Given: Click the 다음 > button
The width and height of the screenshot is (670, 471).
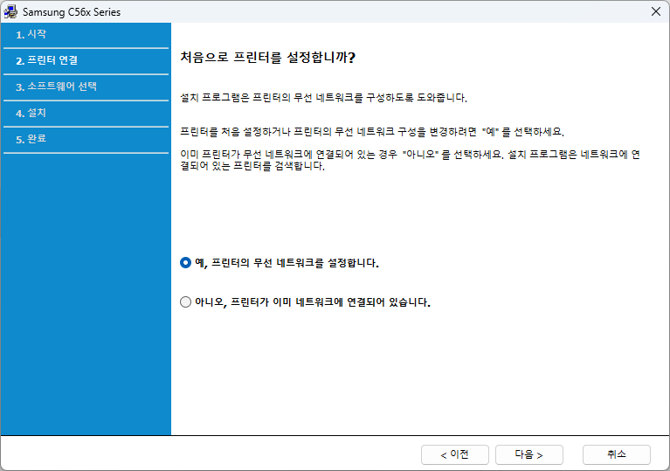Looking at the screenshot, I should 529,454.
